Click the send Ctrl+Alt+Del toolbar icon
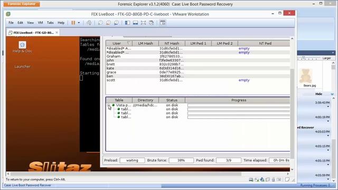338x190 pixels. tap(89, 23)
